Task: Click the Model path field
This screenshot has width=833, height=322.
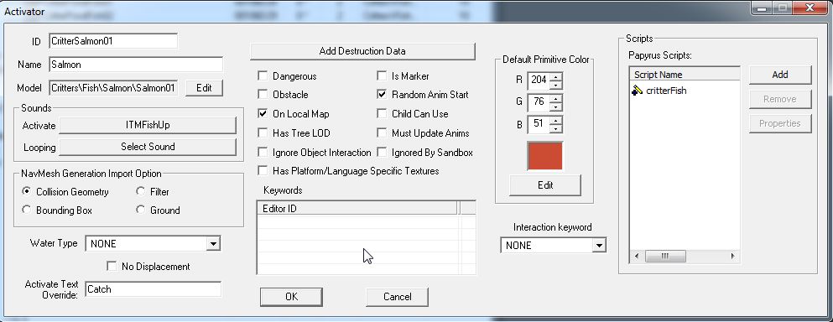Action: point(113,88)
